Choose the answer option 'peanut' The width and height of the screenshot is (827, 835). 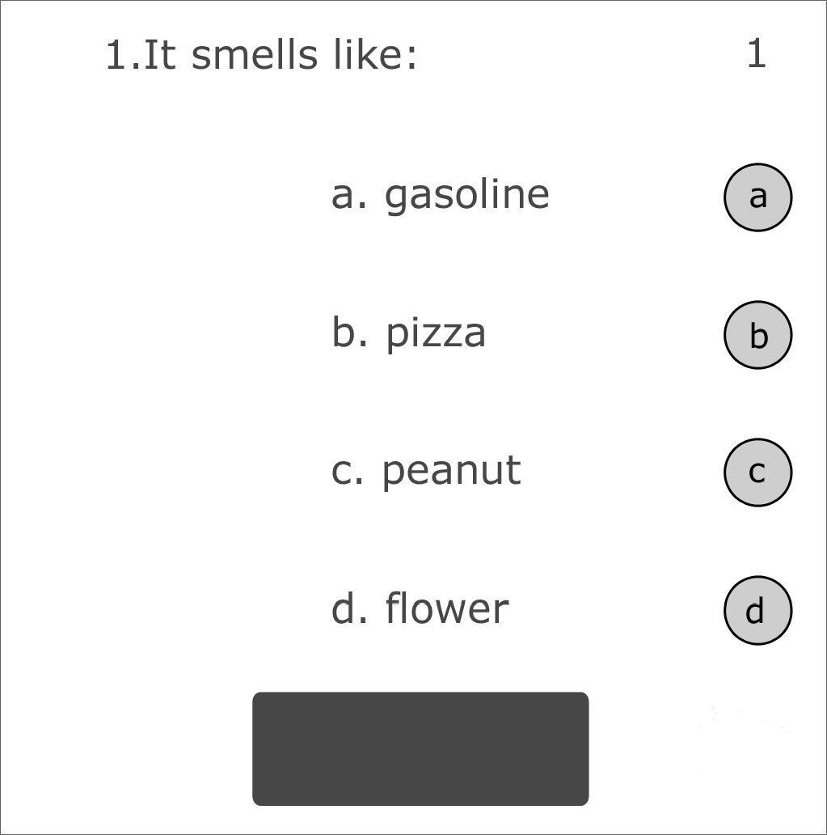click(427, 469)
